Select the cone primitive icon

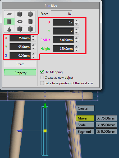point(9,29)
